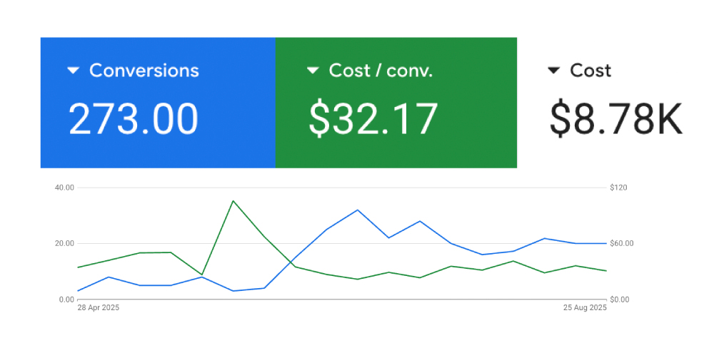The image size is (714, 338).
Task: Click the 40.00 left axis label
Action: pos(65,188)
